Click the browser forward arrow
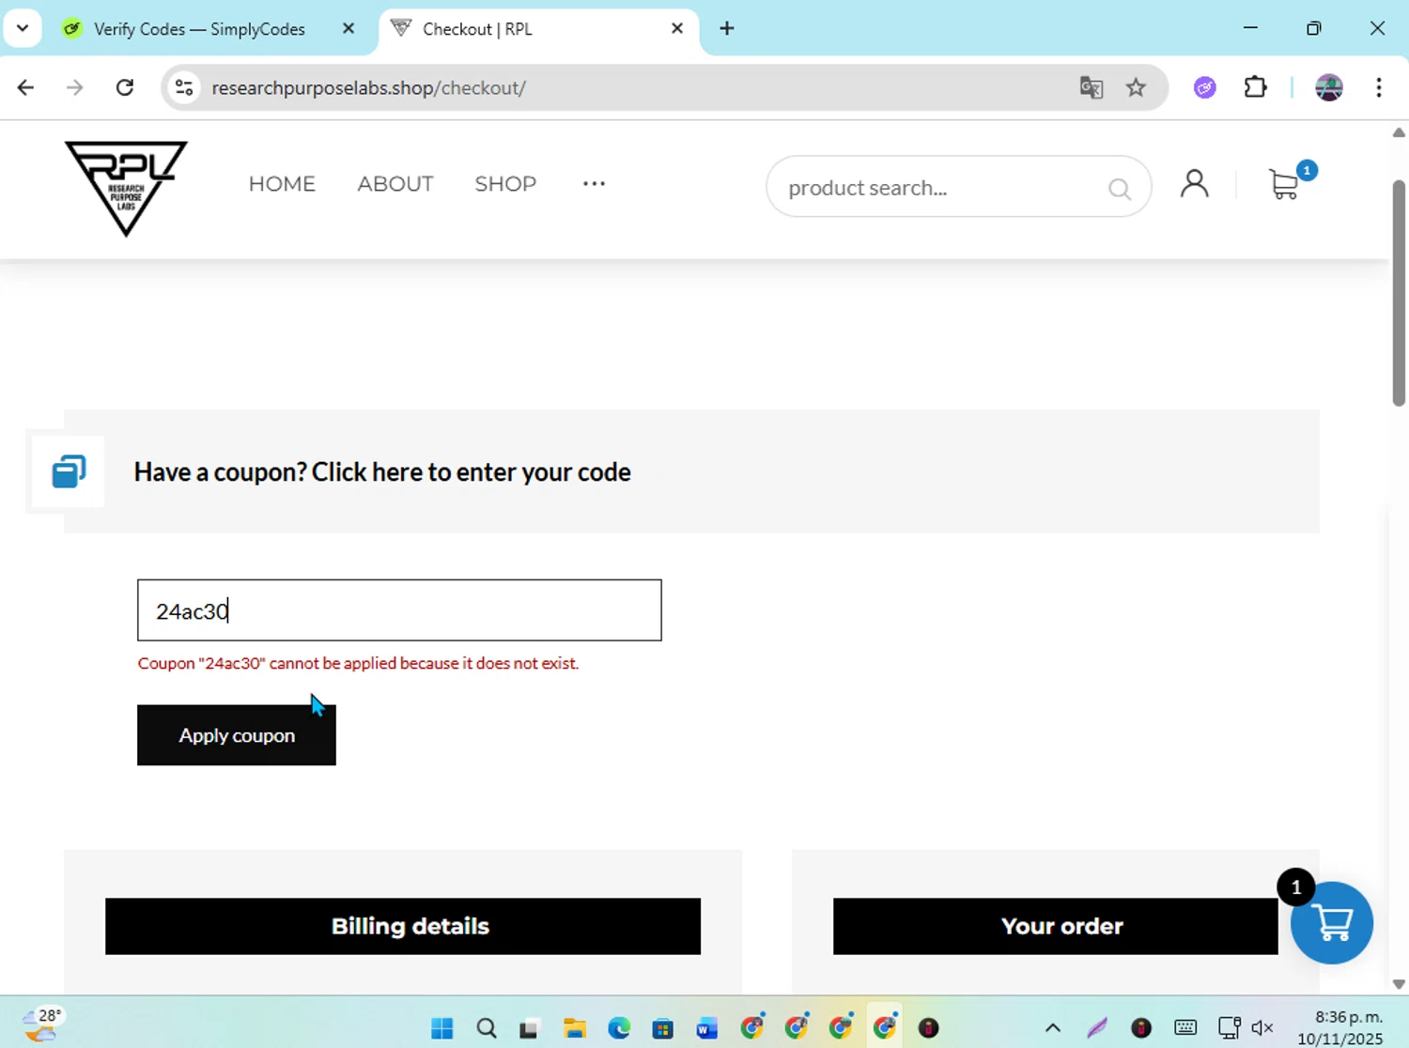1409x1048 pixels. pyautogui.click(x=74, y=87)
